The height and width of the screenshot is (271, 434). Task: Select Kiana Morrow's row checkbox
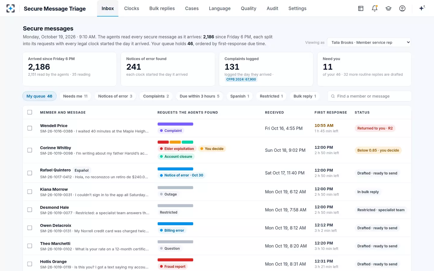(30, 192)
